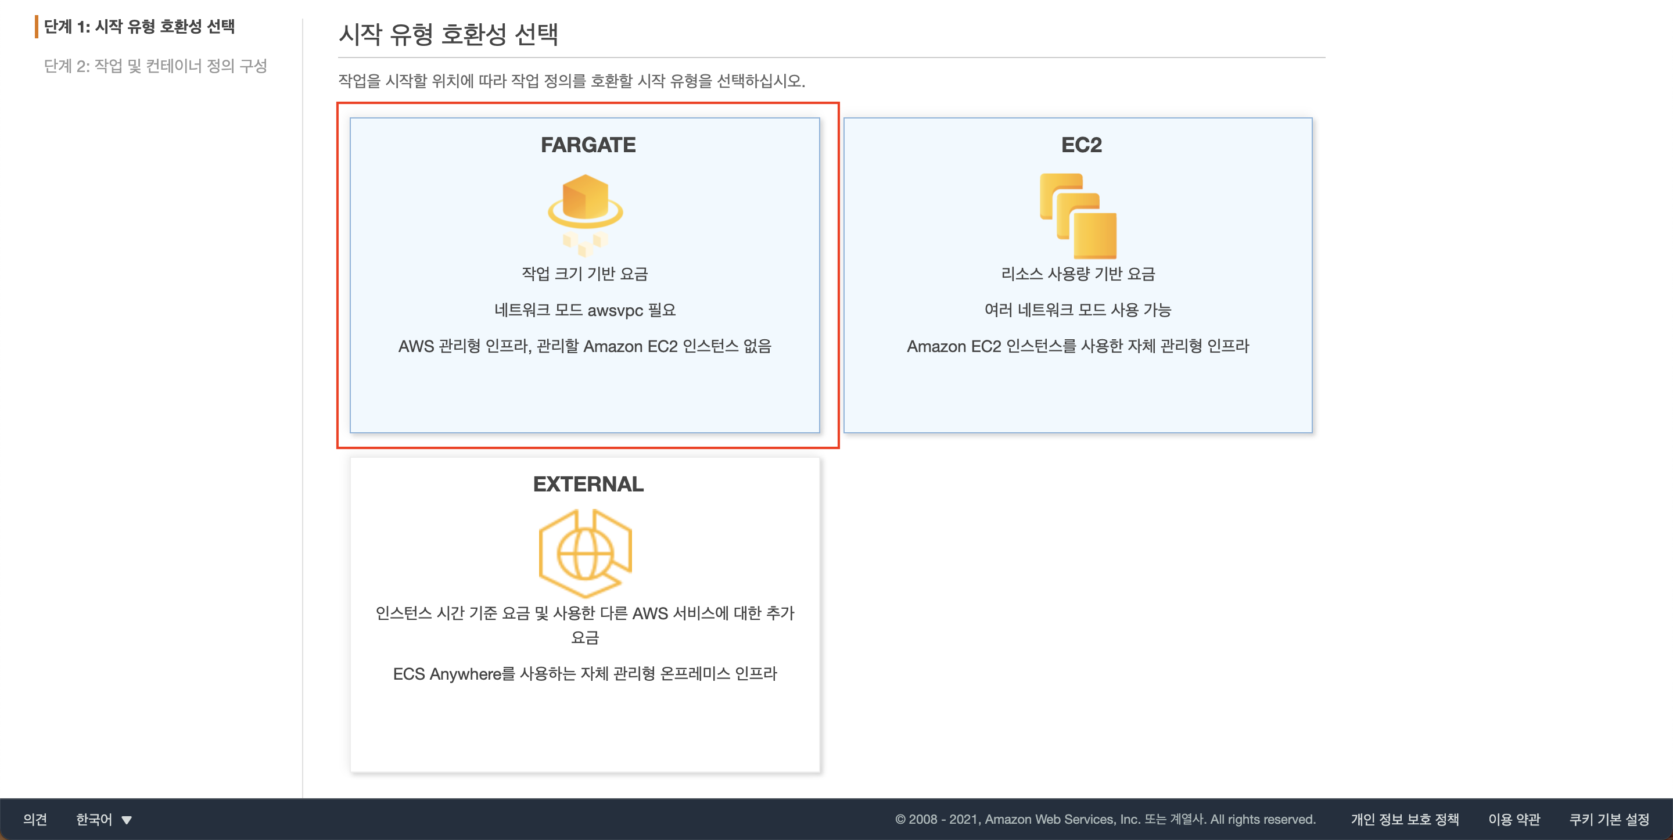Screen dimensions: 1673x840
Task: Open the 이용 약관 terms link
Action: coord(1513,819)
